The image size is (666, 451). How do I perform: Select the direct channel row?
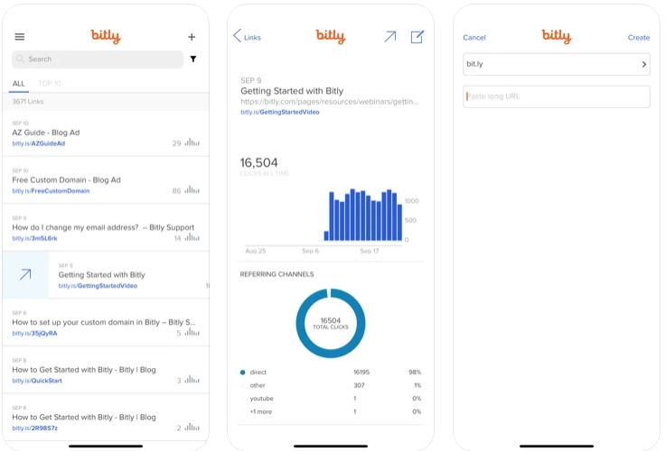click(x=331, y=373)
